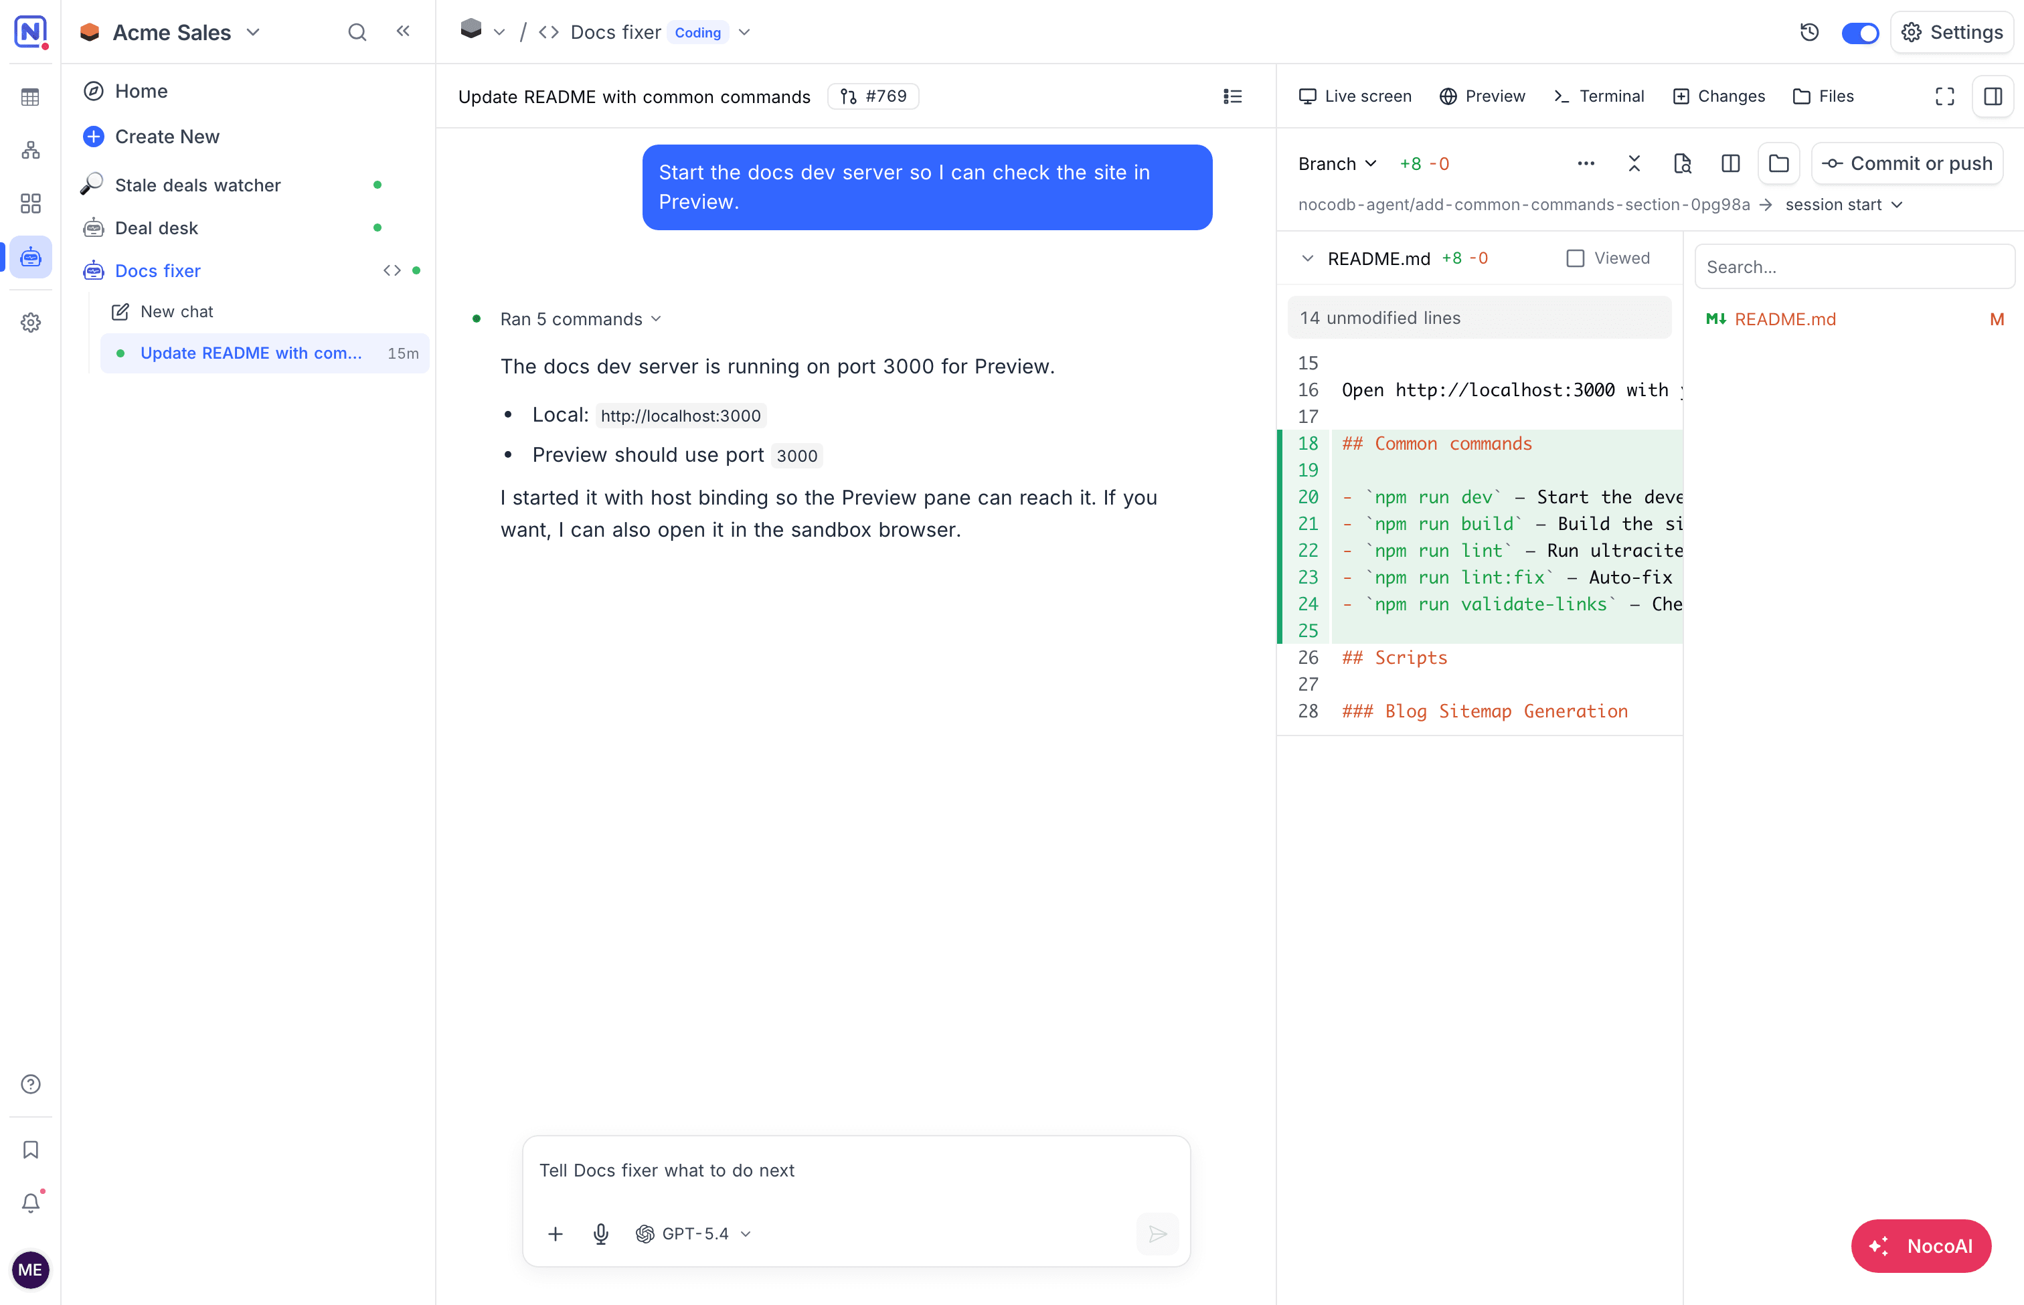Collapse the sidebar with the double-chevron icon
Viewport: 2024px width, 1305px height.
(404, 31)
